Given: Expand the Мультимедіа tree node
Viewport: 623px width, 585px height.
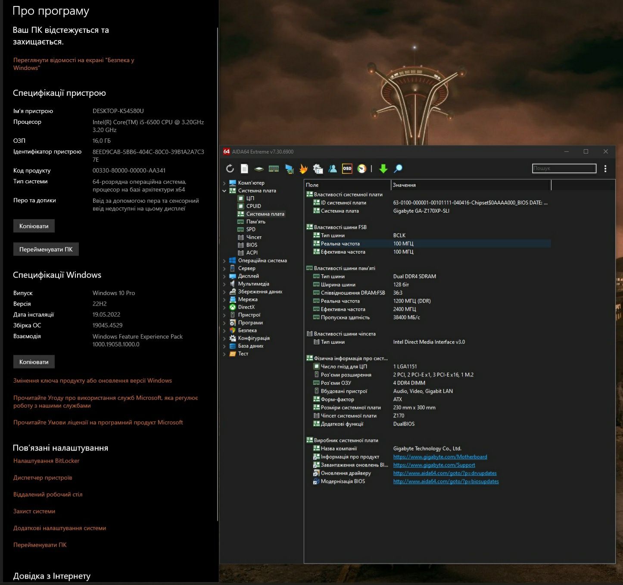Looking at the screenshot, I should pyautogui.click(x=224, y=284).
